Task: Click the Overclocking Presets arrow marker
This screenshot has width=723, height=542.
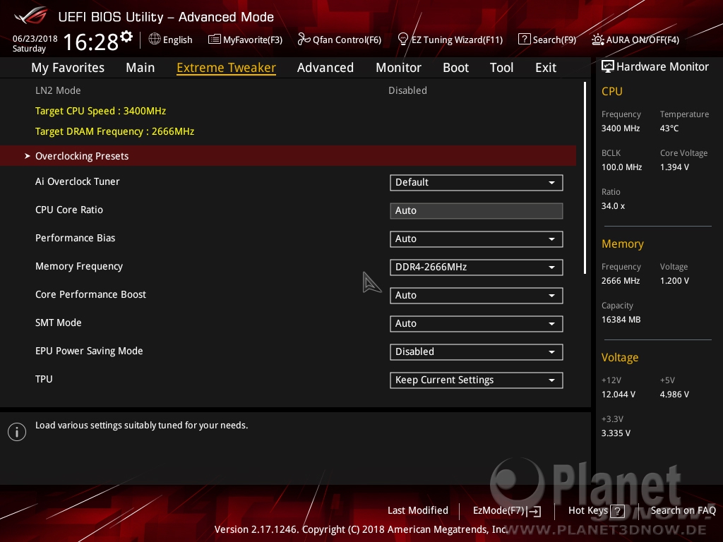Action: pyautogui.click(x=28, y=156)
